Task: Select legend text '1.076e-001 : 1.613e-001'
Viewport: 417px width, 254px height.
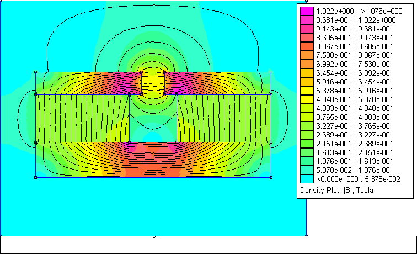Action: (355, 161)
